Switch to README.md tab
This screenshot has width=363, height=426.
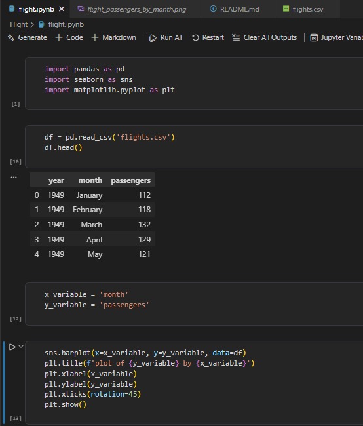tap(235, 9)
